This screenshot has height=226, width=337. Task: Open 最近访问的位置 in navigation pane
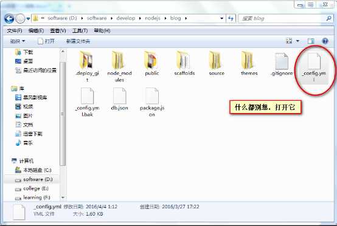pos(36,70)
